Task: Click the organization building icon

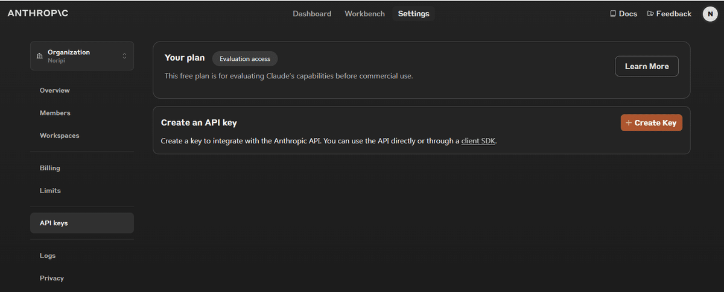Action: [40, 56]
